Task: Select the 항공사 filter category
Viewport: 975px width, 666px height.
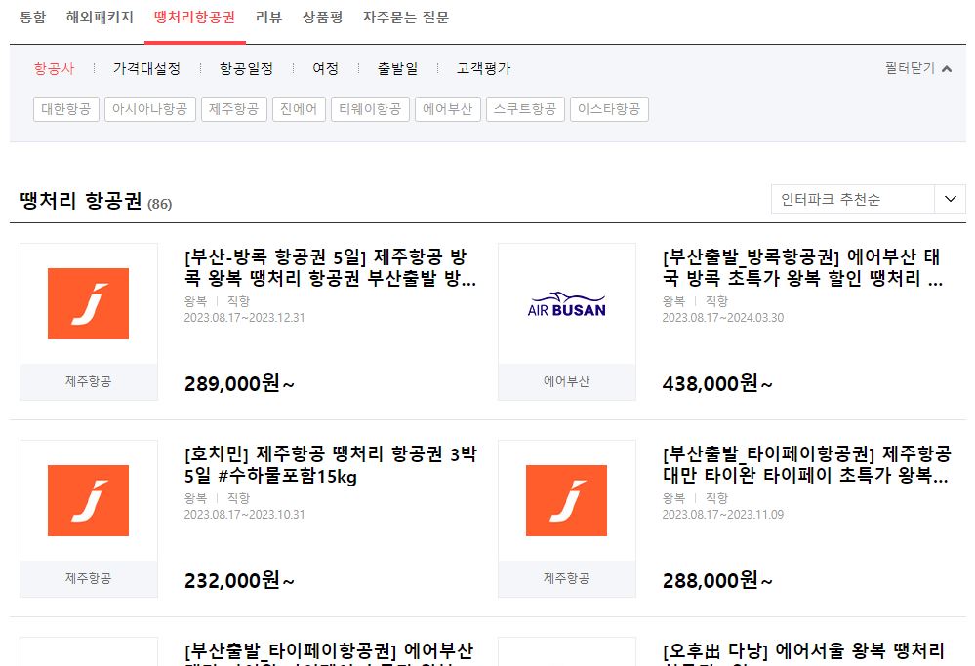Action: point(54,68)
